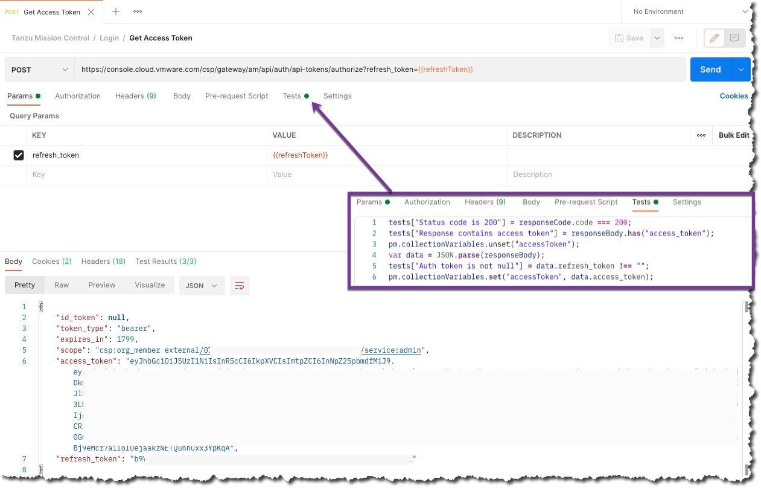Image resolution: width=761 pixels, height=488 pixels.
Task: Click the {{refreshToken}} value cell
Action: (x=387, y=155)
